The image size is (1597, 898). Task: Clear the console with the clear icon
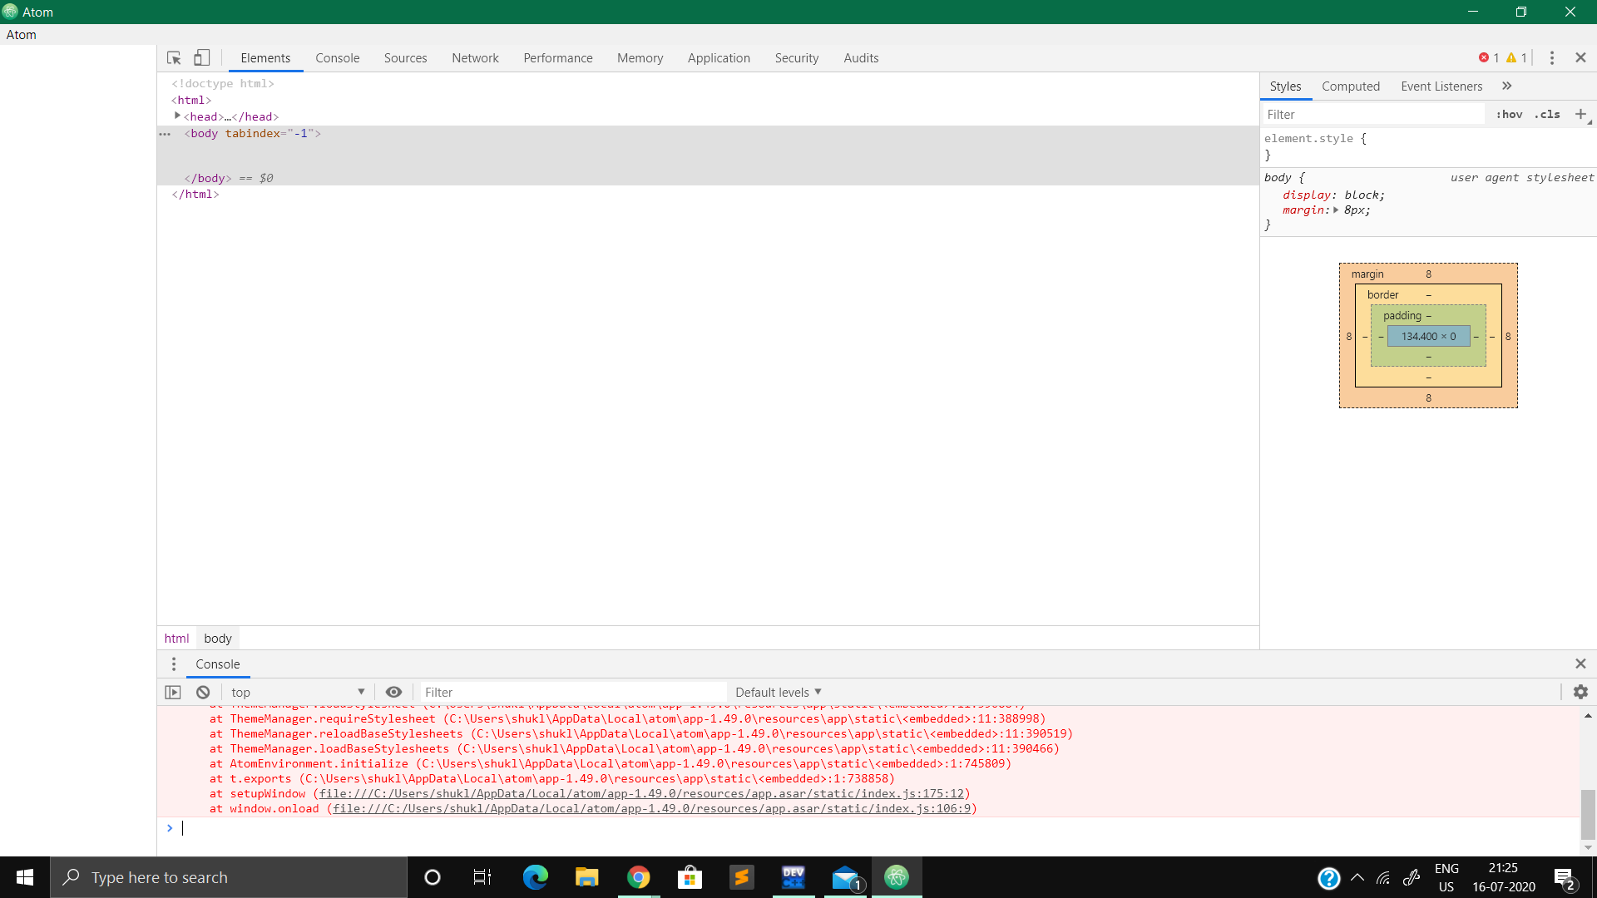click(x=202, y=692)
